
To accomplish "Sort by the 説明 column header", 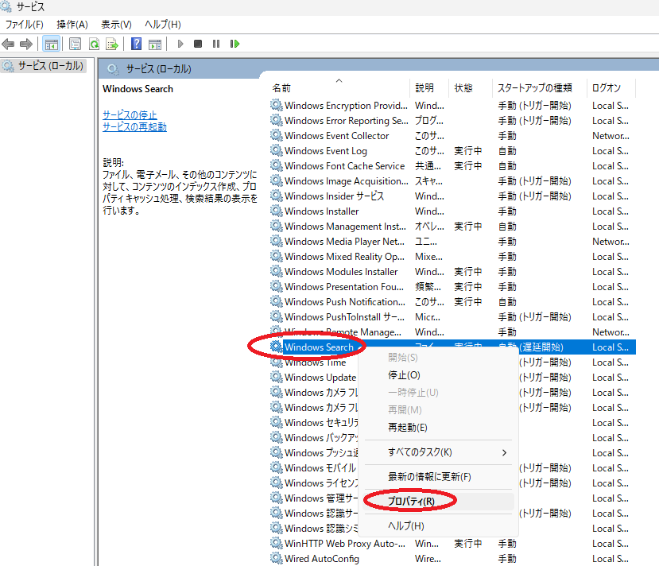I will click(x=429, y=87).
